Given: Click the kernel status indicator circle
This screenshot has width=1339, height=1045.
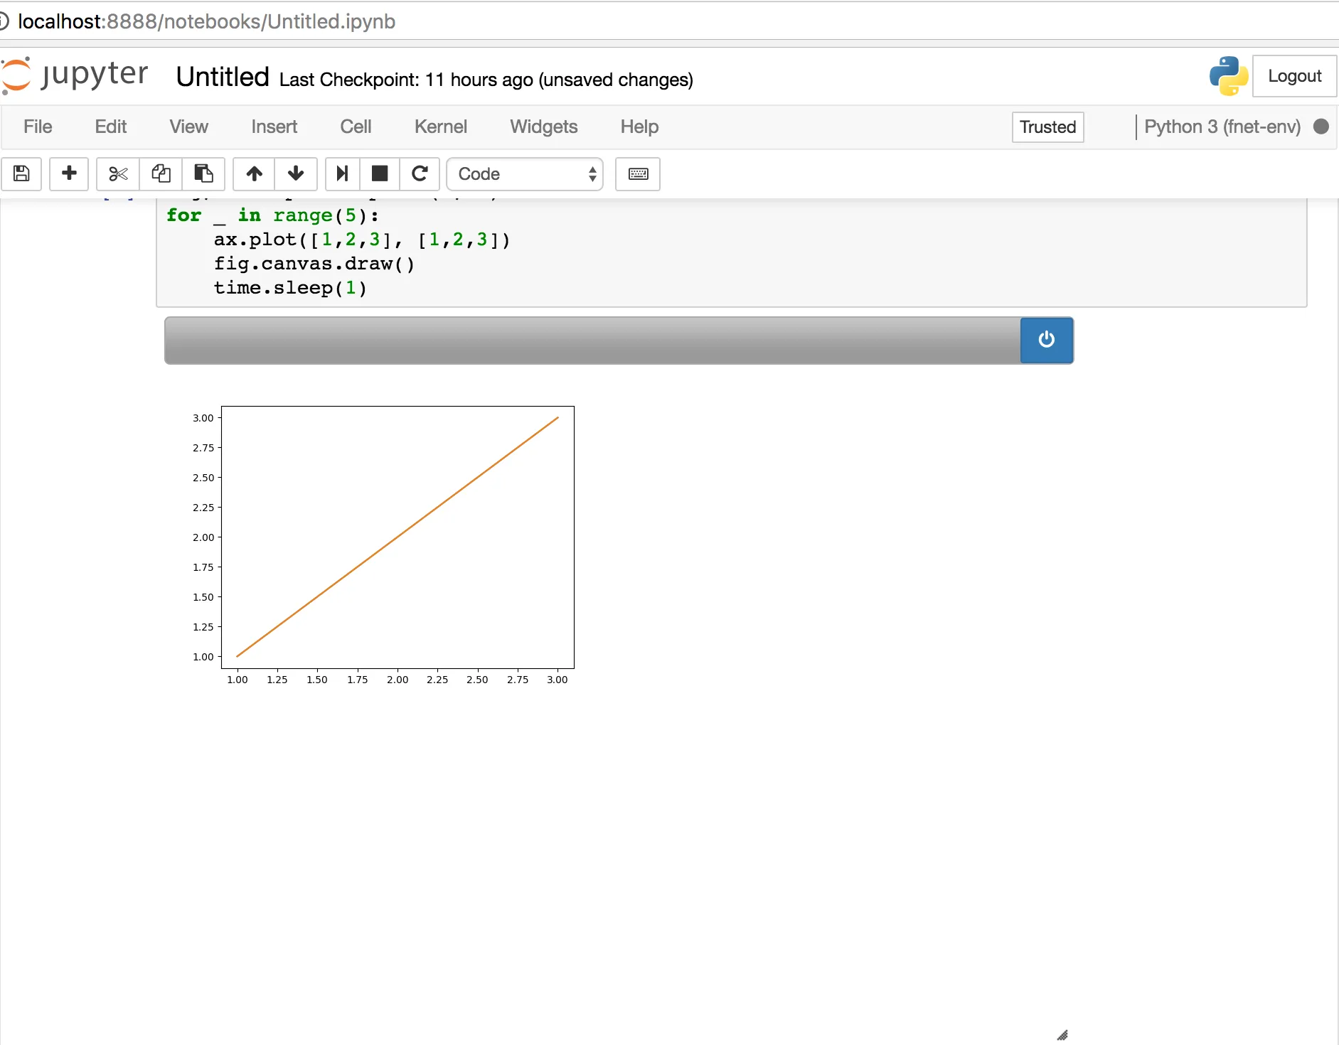Looking at the screenshot, I should coord(1321,127).
